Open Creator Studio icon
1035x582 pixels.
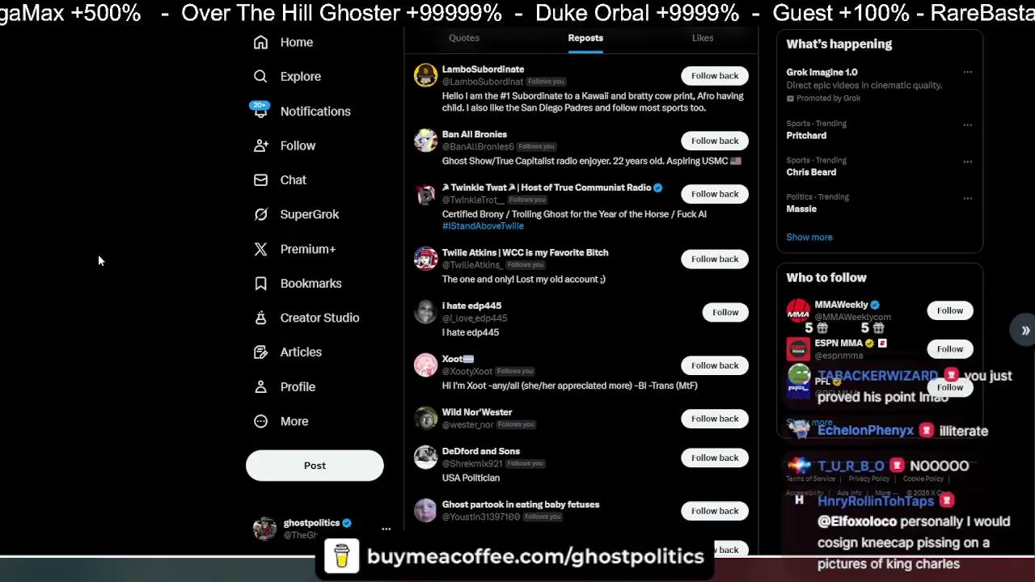tap(260, 318)
